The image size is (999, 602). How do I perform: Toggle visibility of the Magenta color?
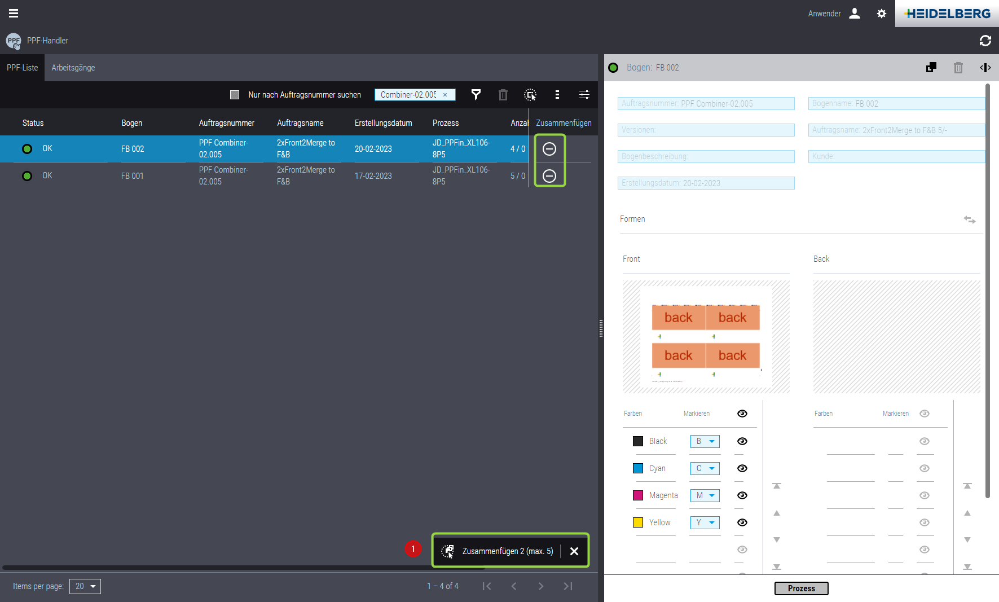coord(742,495)
